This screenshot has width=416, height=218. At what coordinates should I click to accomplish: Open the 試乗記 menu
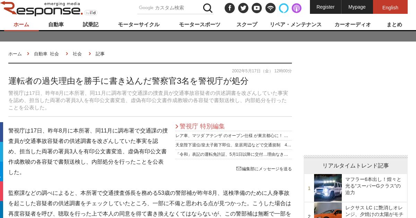click(91, 24)
